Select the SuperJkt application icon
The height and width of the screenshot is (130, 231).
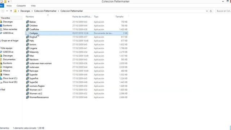27,75
